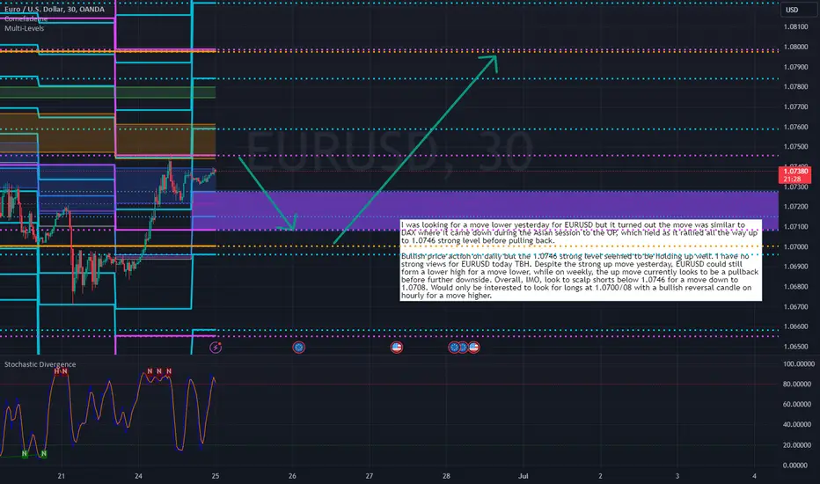Image resolution: width=820 pixels, height=484 pixels.
Task: Open the US flag economic event above date 27
Action: pyautogui.click(x=397, y=347)
